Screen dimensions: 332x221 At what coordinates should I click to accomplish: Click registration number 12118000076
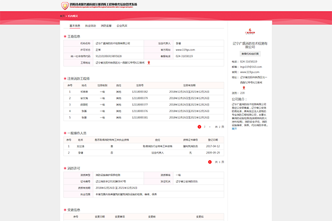140,111
